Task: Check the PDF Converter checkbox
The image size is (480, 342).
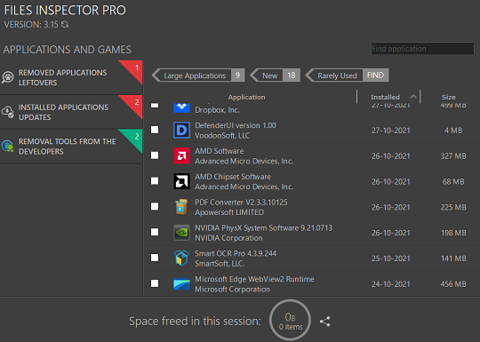Action: (x=155, y=206)
